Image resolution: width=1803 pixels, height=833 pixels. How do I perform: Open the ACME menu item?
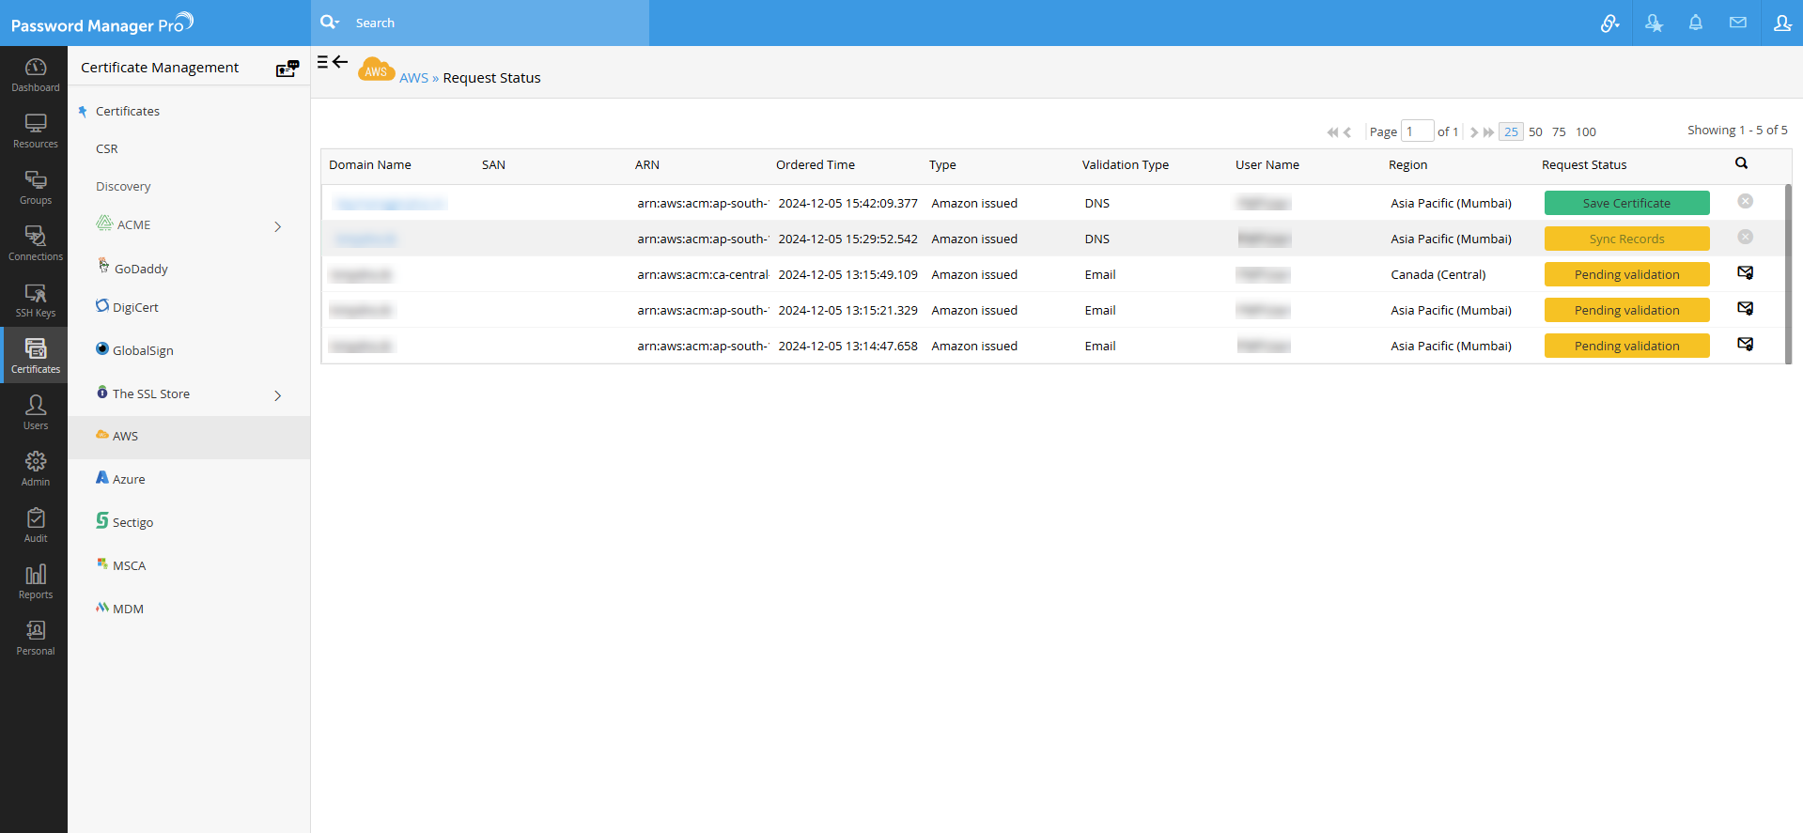[133, 224]
